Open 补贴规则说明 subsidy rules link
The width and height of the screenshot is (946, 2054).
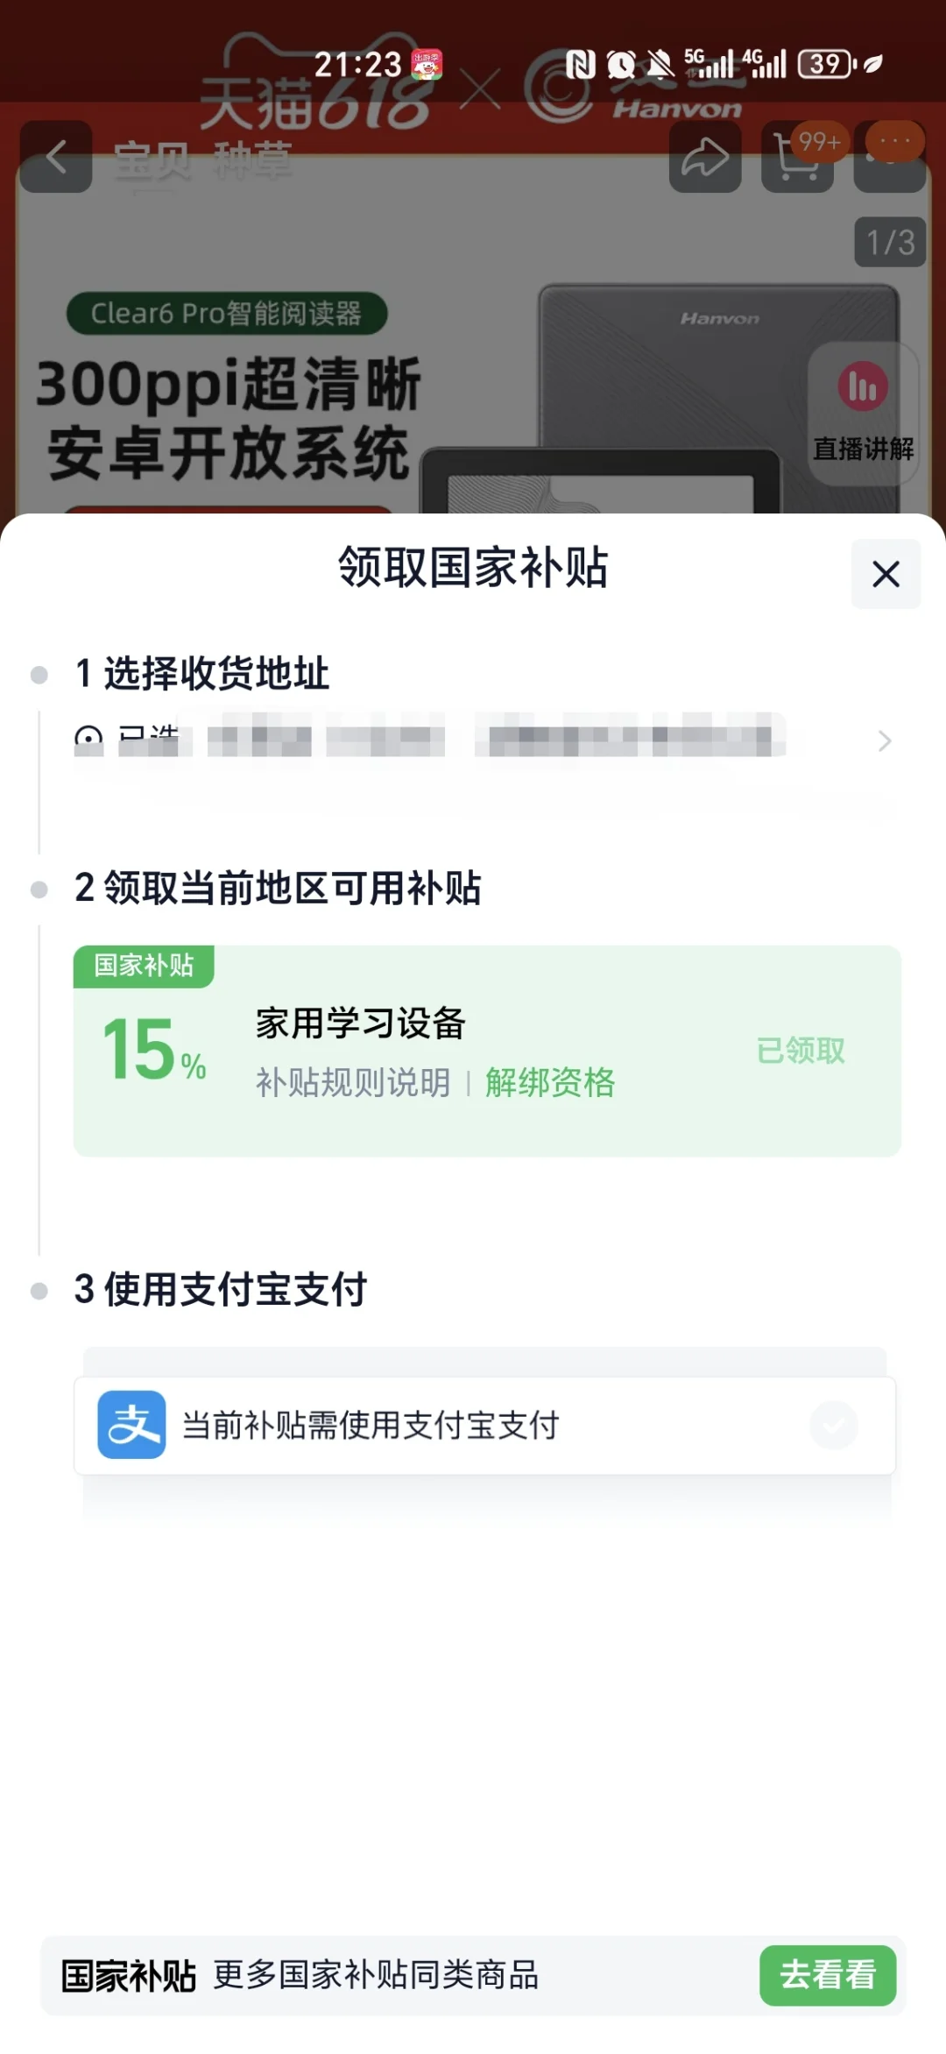(x=353, y=1083)
